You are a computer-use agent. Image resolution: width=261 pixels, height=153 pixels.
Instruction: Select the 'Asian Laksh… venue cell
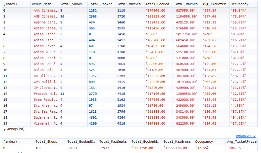[45, 46]
